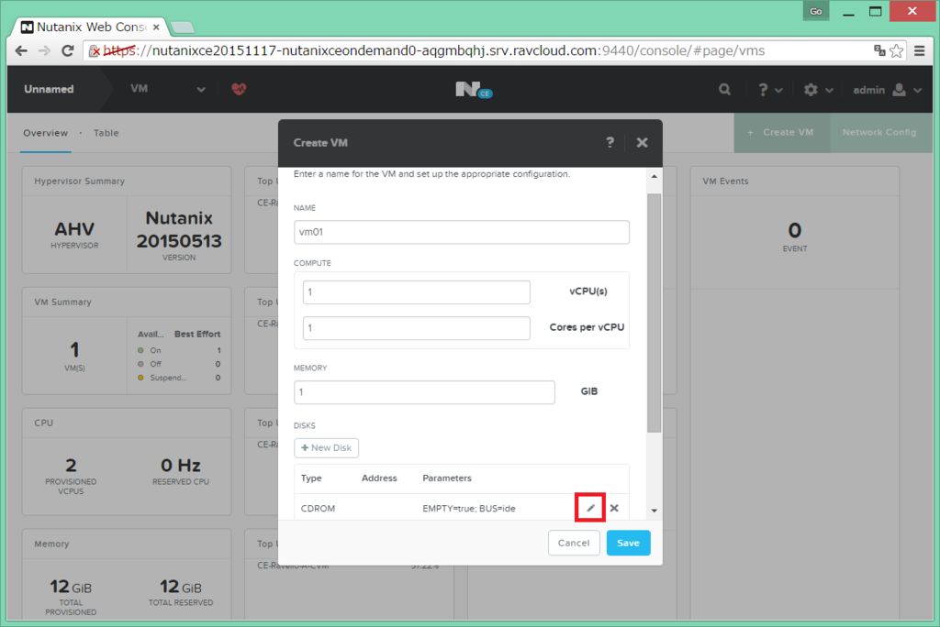The height and width of the screenshot is (627, 940).
Task: Open help in Create VM dialog
Action: point(610,142)
